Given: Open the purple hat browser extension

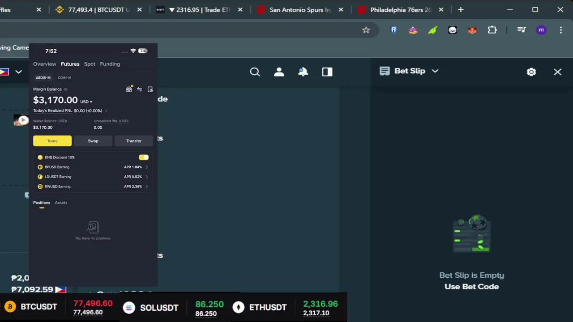Looking at the screenshot, I should [413, 30].
